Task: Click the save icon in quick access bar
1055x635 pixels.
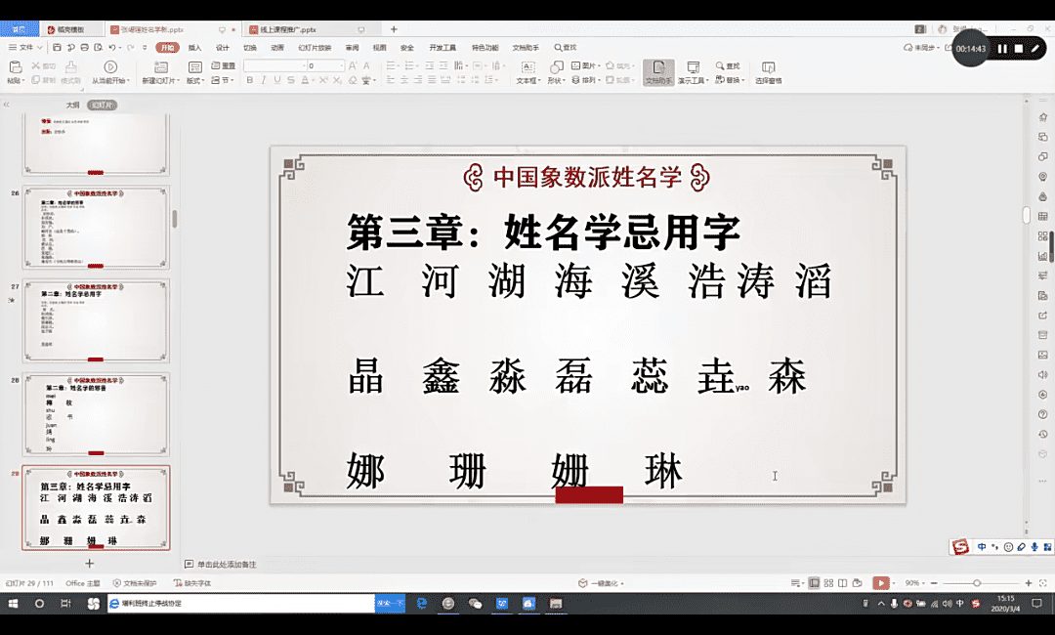Action: pos(55,47)
